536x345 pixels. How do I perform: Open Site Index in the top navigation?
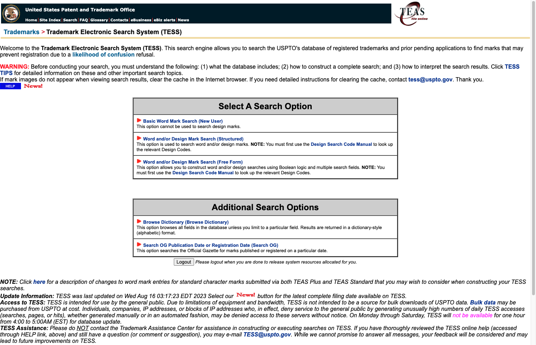pyautogui.click(x=50, y=20)
